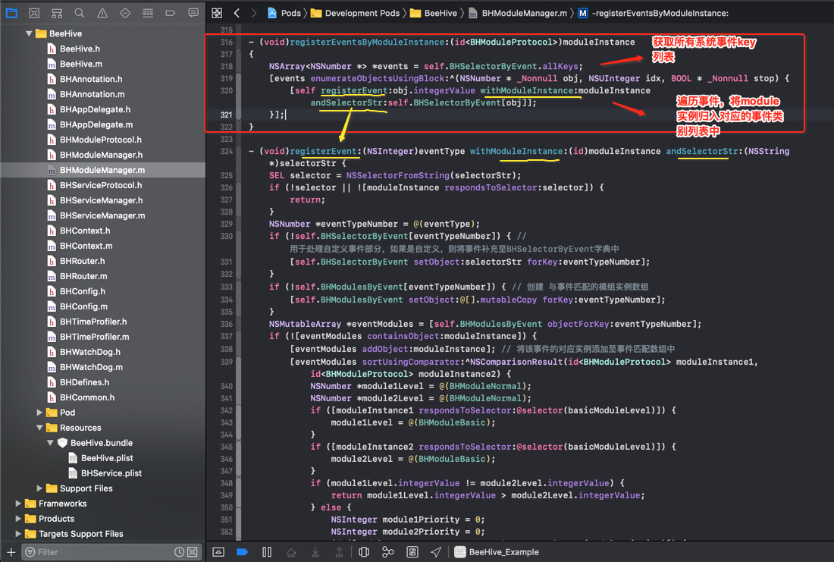Screen dimensions: 834x562
Task: Open BHService.plist file
Action: 111,473
